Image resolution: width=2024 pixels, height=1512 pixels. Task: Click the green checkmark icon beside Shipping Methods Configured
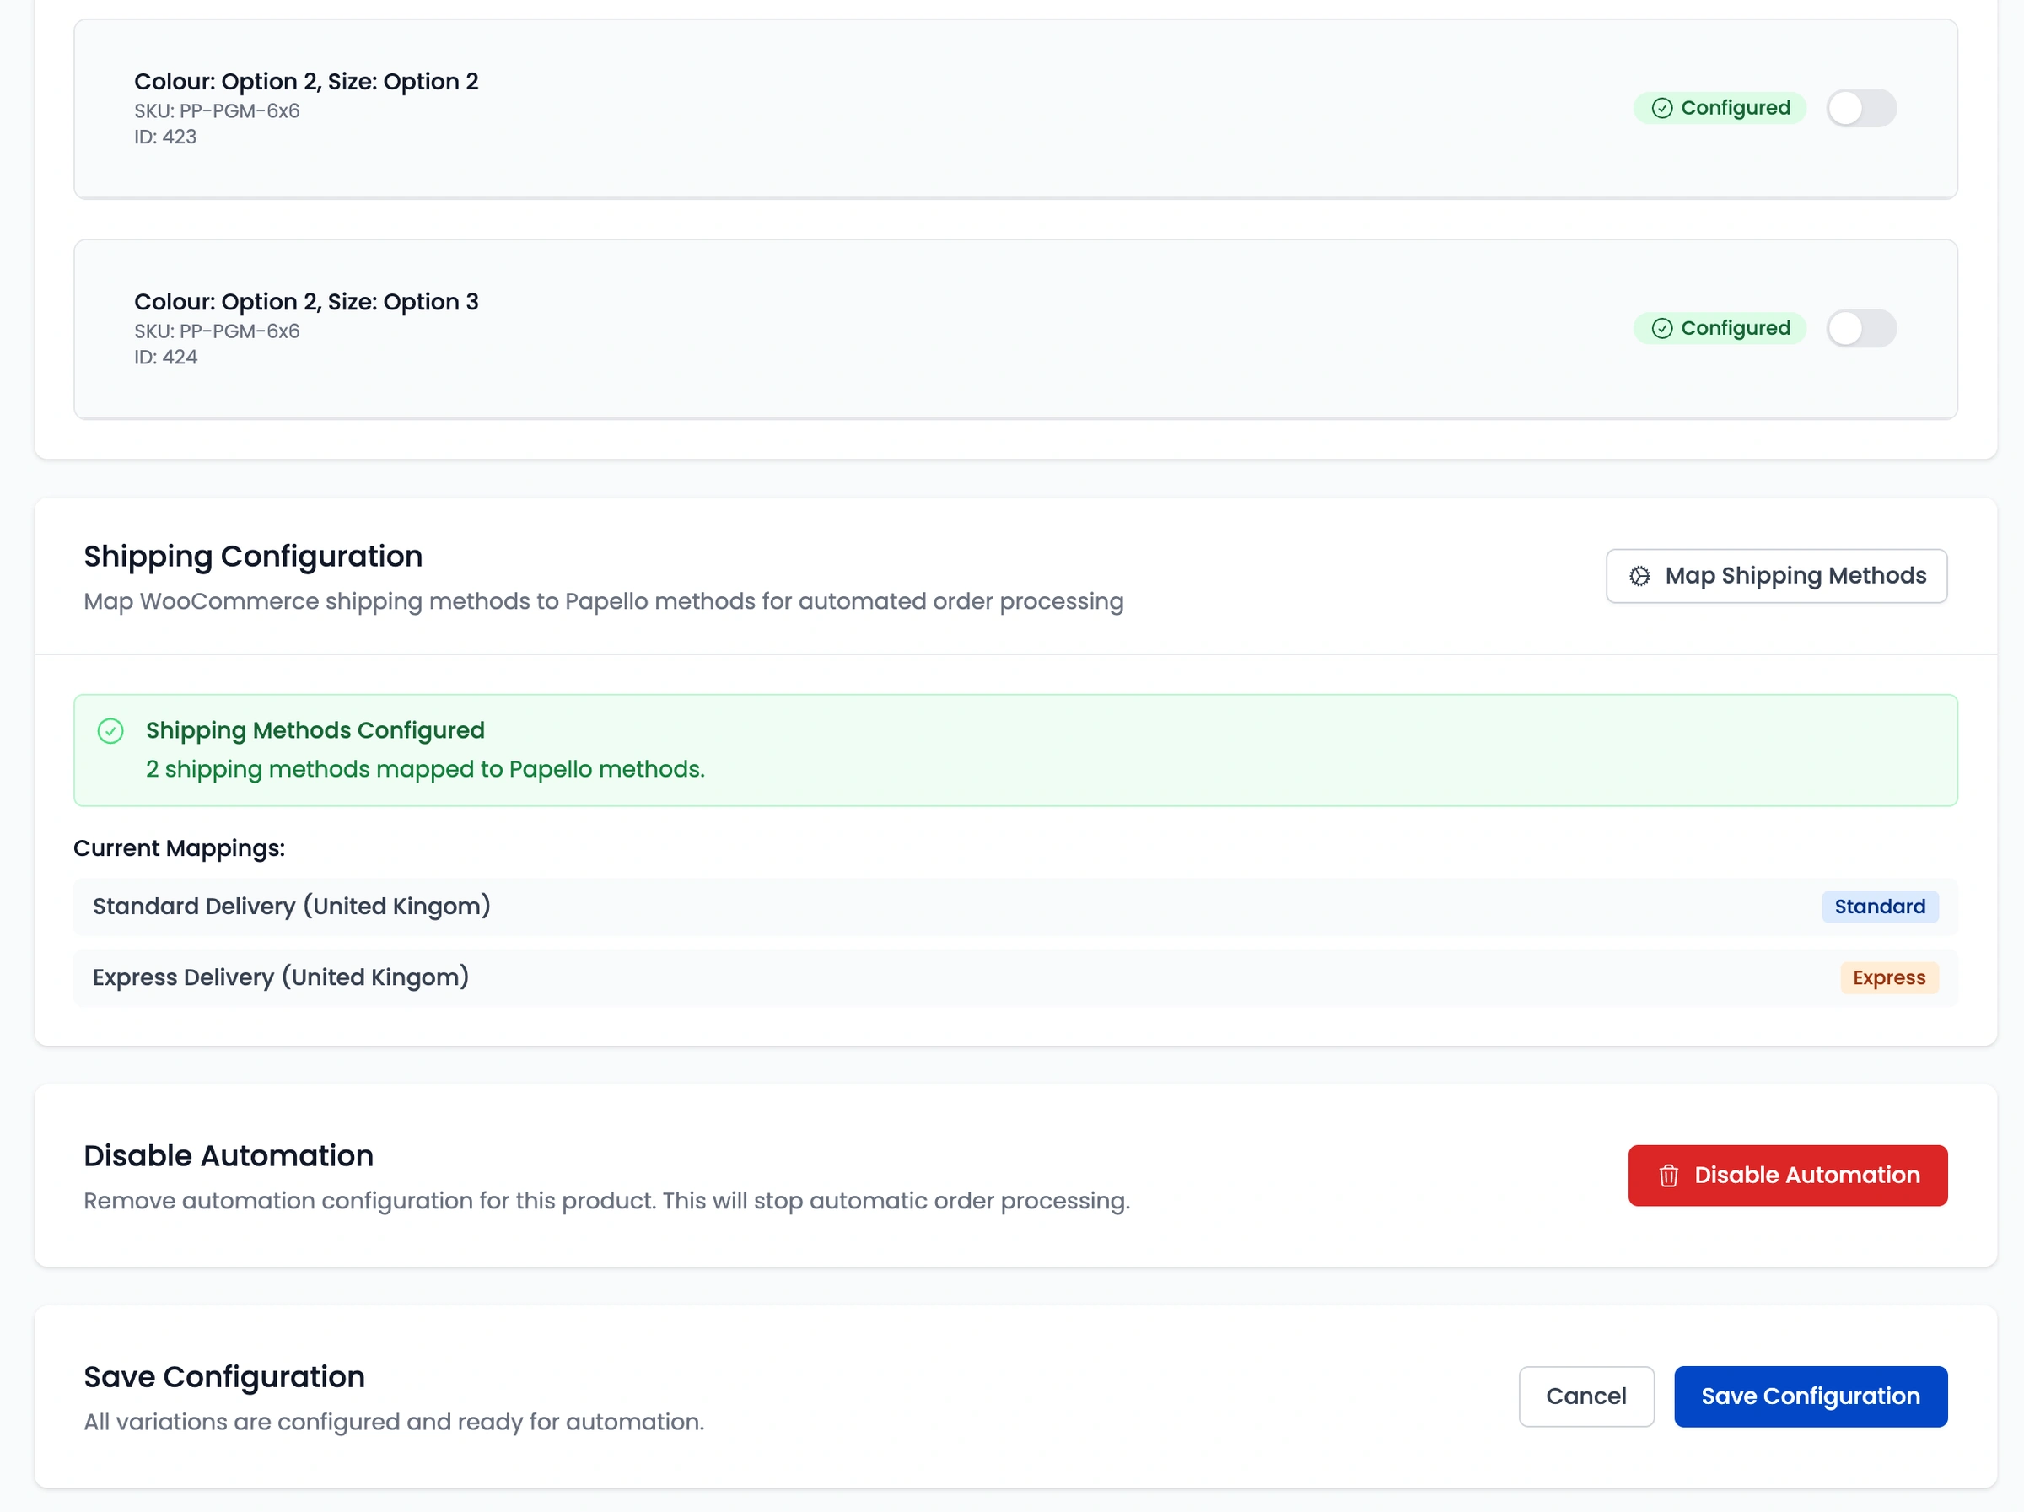pos(110,731)
